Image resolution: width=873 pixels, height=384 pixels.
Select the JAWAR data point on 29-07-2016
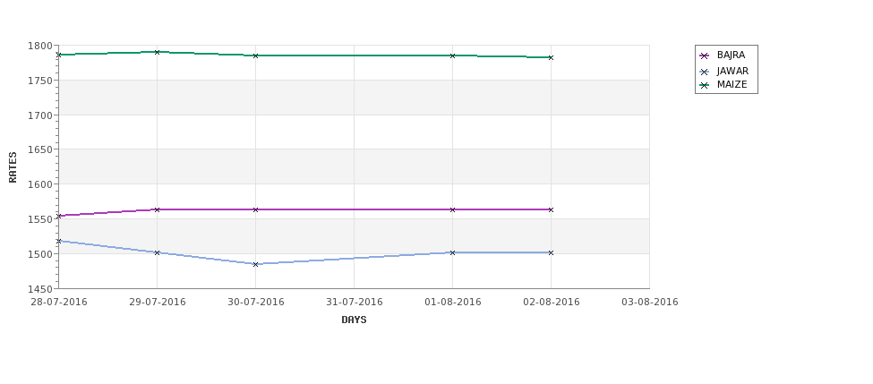[x=157, y=252]
